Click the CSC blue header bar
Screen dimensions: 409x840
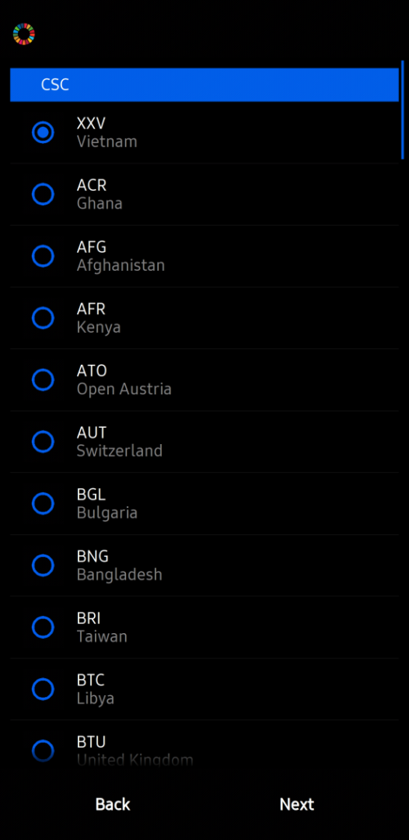pos(204,84)
